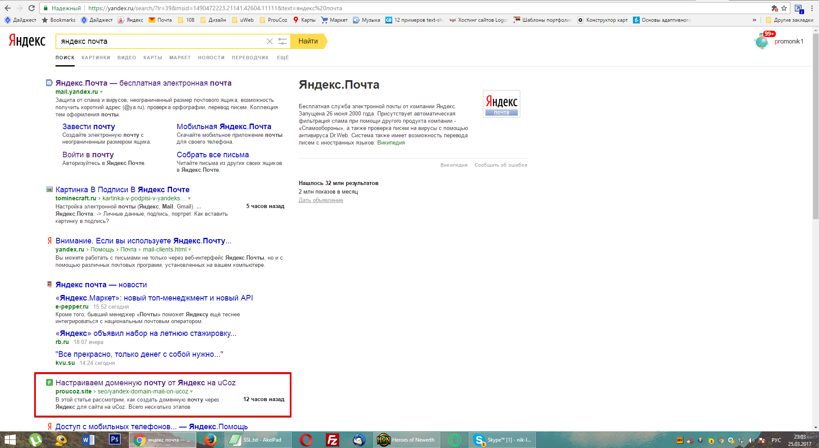Select the Видео search tab
Screen dimensions: 819x448
(127, 58)
